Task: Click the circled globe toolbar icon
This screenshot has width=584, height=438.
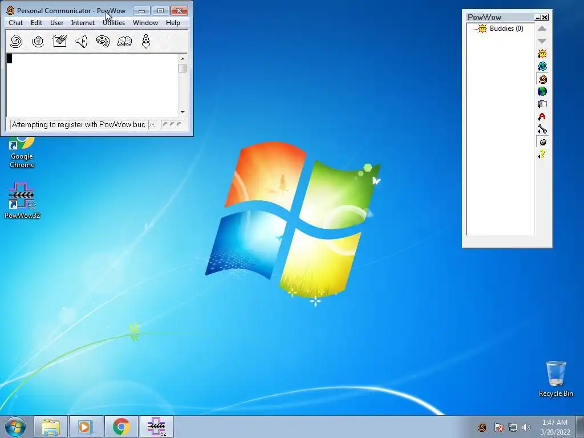Action: point(38,41)
